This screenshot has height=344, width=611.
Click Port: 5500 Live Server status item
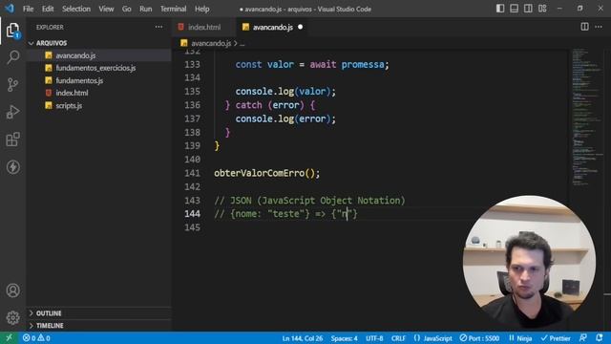click(479, 338)
